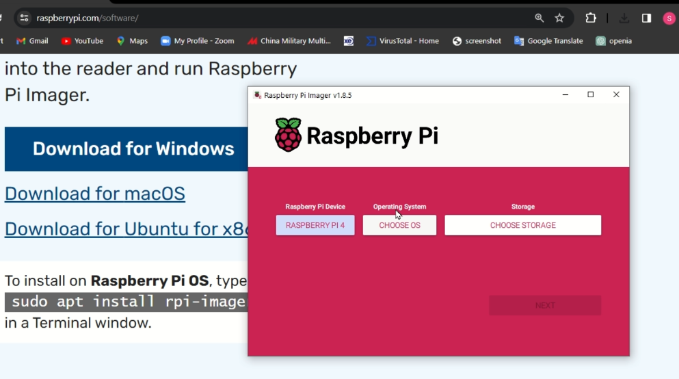Open the Chrome downloads icon
The width and height of the screenshot is (679, 379).
pyautogui.click(x=624, y=18)
